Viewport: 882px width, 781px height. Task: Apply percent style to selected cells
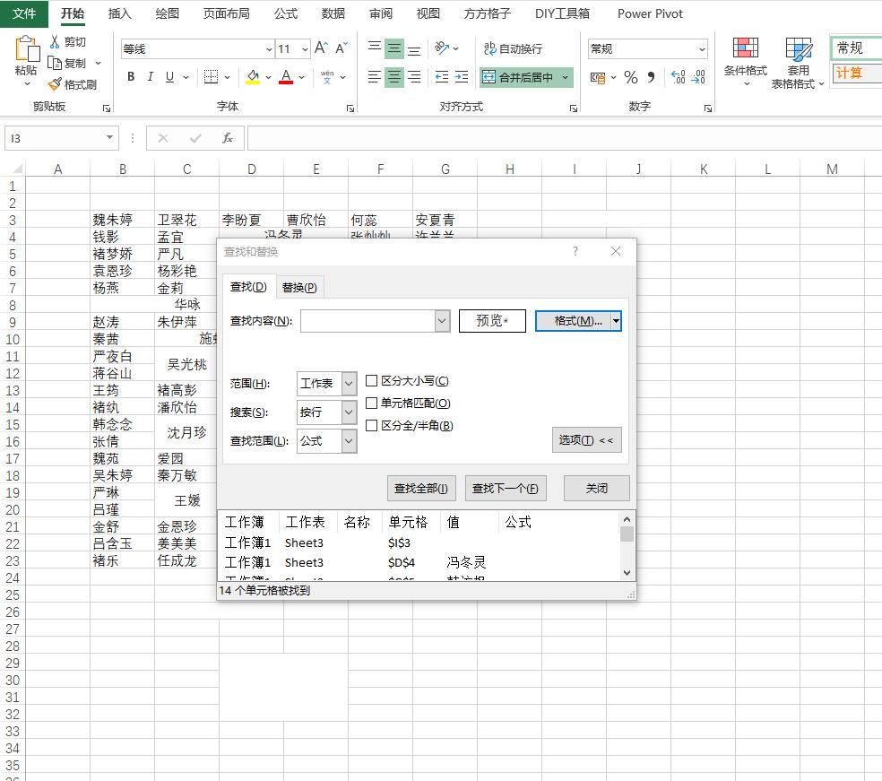pyautogui.click(x=631, y=78)
